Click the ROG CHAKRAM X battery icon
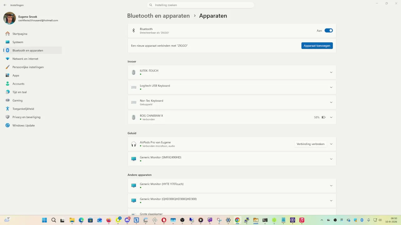Image resolution: width=401 pixels, height=225 pixels. point(323,117)
